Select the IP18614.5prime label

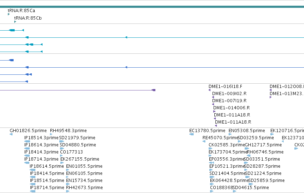point(47,166)
